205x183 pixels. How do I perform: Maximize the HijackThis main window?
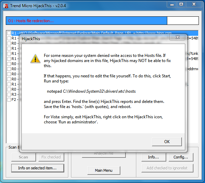pos(181,4)
